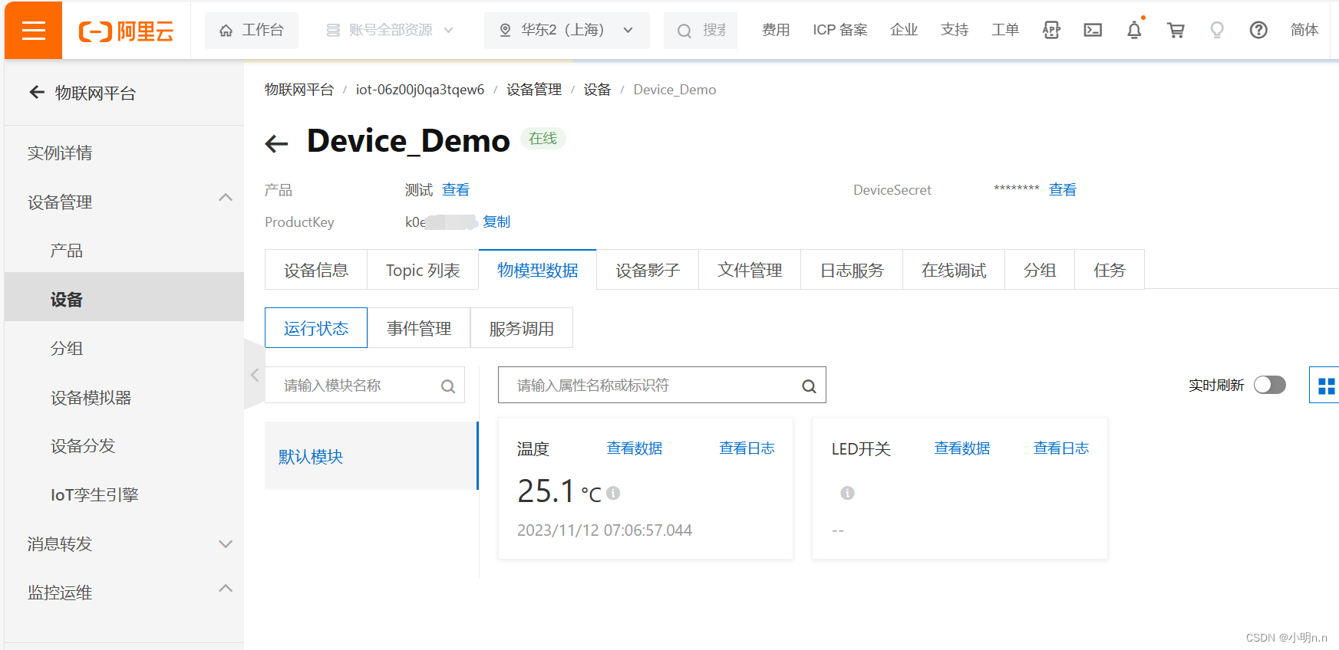Click 查看日志 on the LED开关 card

(1061, 448)
